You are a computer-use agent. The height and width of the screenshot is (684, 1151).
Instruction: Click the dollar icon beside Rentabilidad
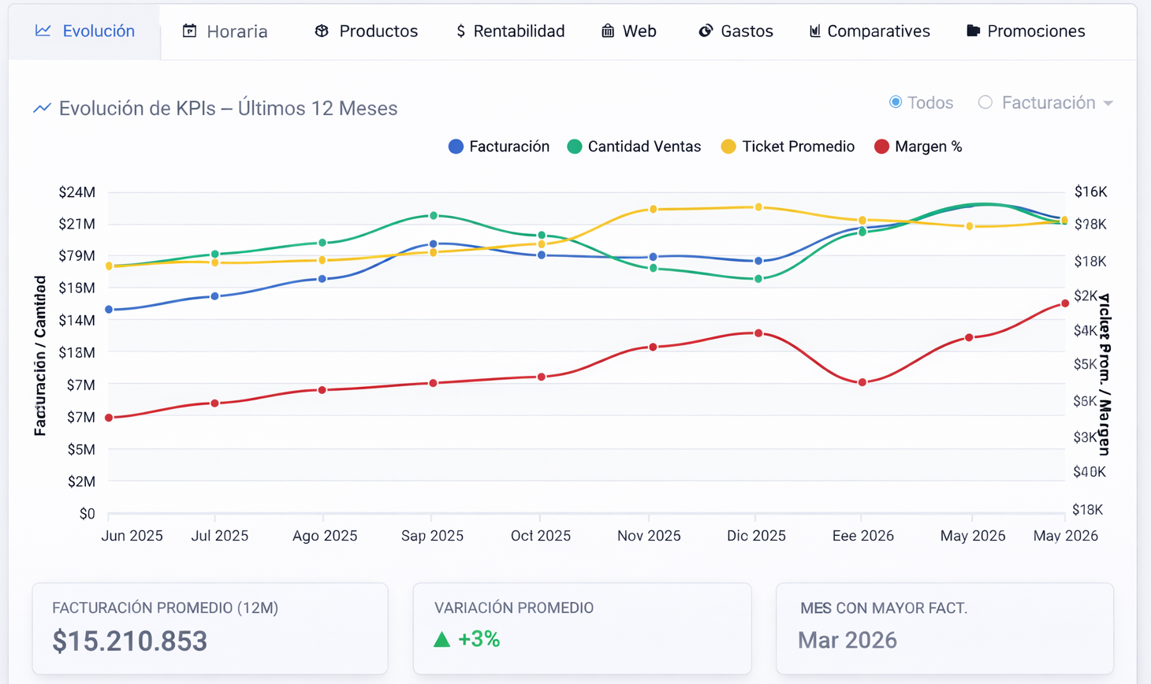460,31
